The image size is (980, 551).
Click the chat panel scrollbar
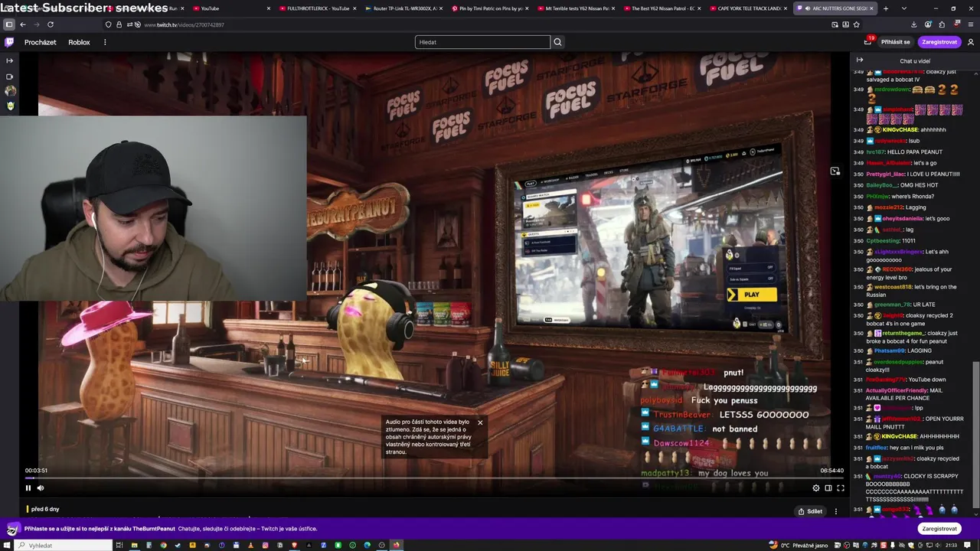975,433
